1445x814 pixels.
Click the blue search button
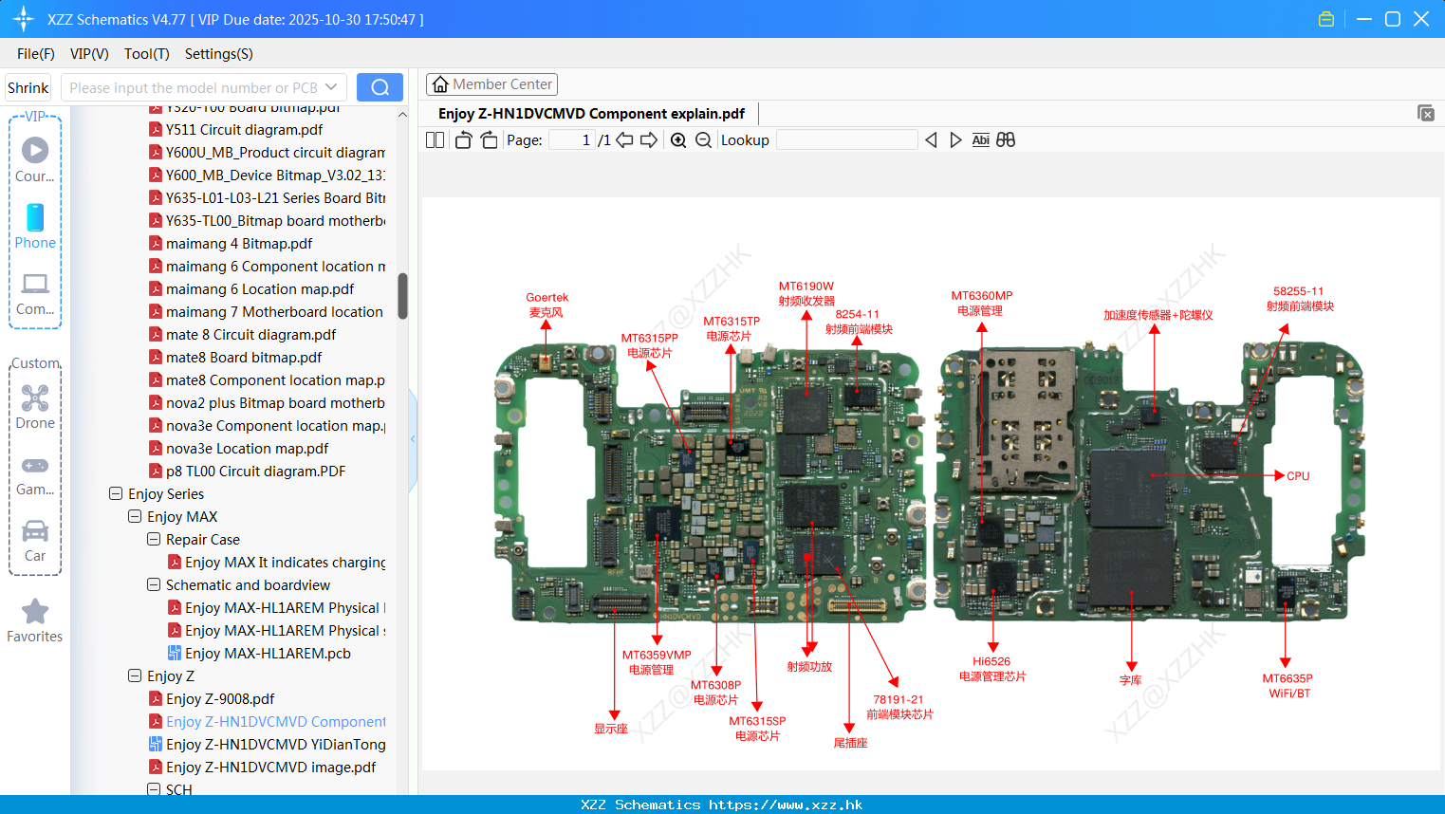[380, 87]
